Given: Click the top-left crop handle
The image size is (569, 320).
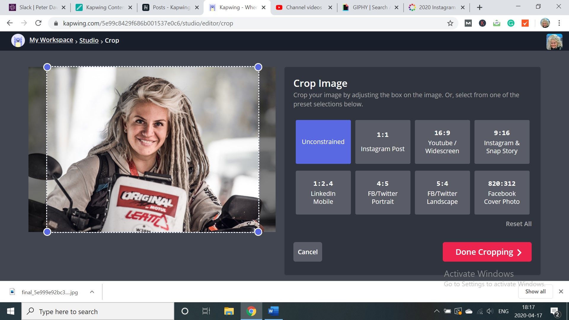Looking at the screenshot, I should click(x=47, y=67).
